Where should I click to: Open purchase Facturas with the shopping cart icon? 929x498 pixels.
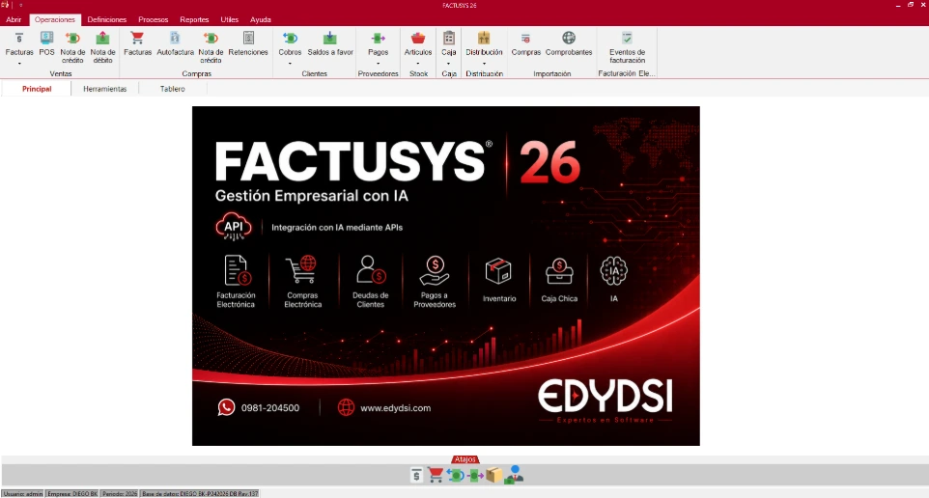click(x=137, y=44)
